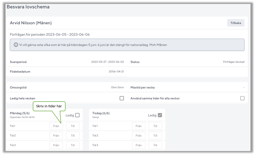Focus the Måndag Tid 3 Från field
The width and height of the screenshot is (256, 156).
coord(56,145)
